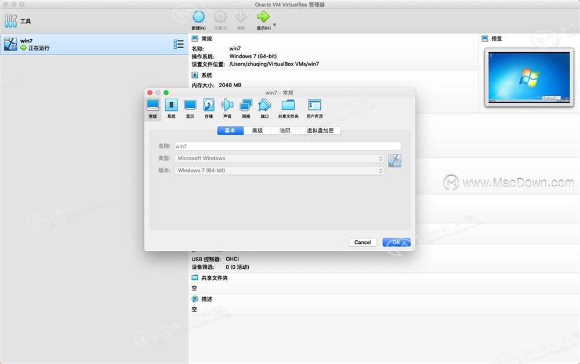The height and width of the screenshot is (364, 580).
Task: Open the Show button dropdown arrow
Action: [274, 25]
